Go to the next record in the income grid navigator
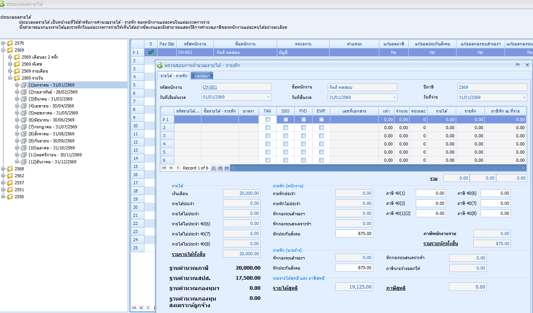Viewport: 533px width, 313px height. [x=214, y=168]
